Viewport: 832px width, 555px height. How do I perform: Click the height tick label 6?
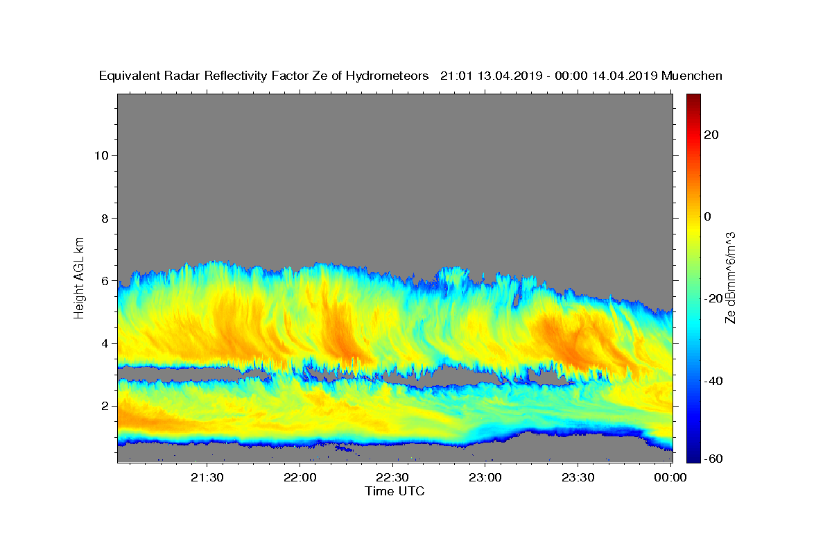(x=105, y=281)
